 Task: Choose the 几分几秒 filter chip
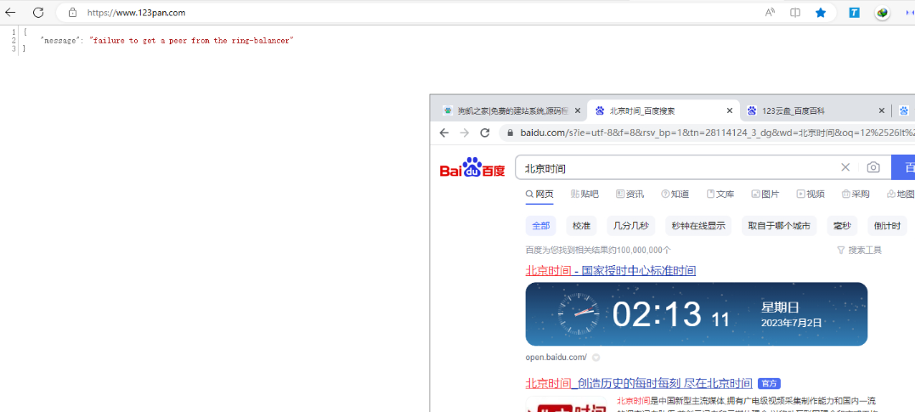(x=630, y=226)
